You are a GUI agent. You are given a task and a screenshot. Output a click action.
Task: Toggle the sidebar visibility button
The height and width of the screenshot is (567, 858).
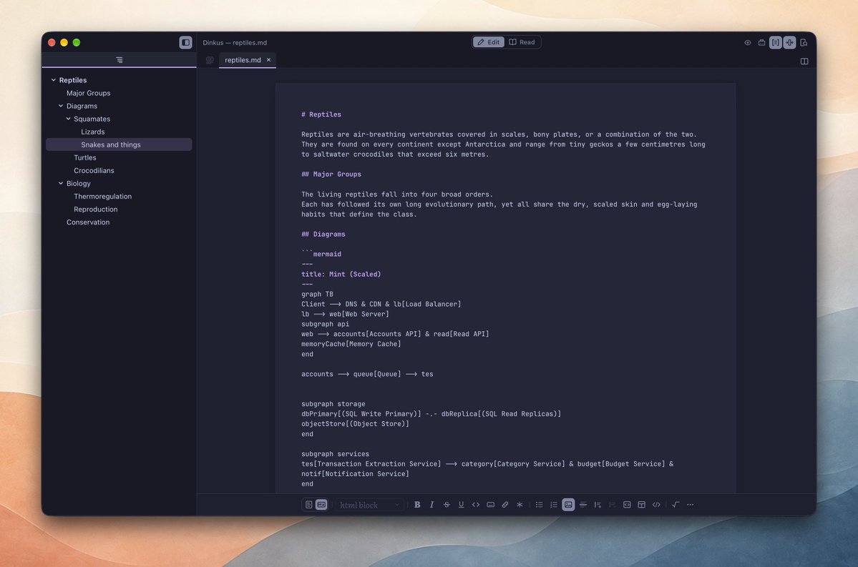click(x=185, y=43)
